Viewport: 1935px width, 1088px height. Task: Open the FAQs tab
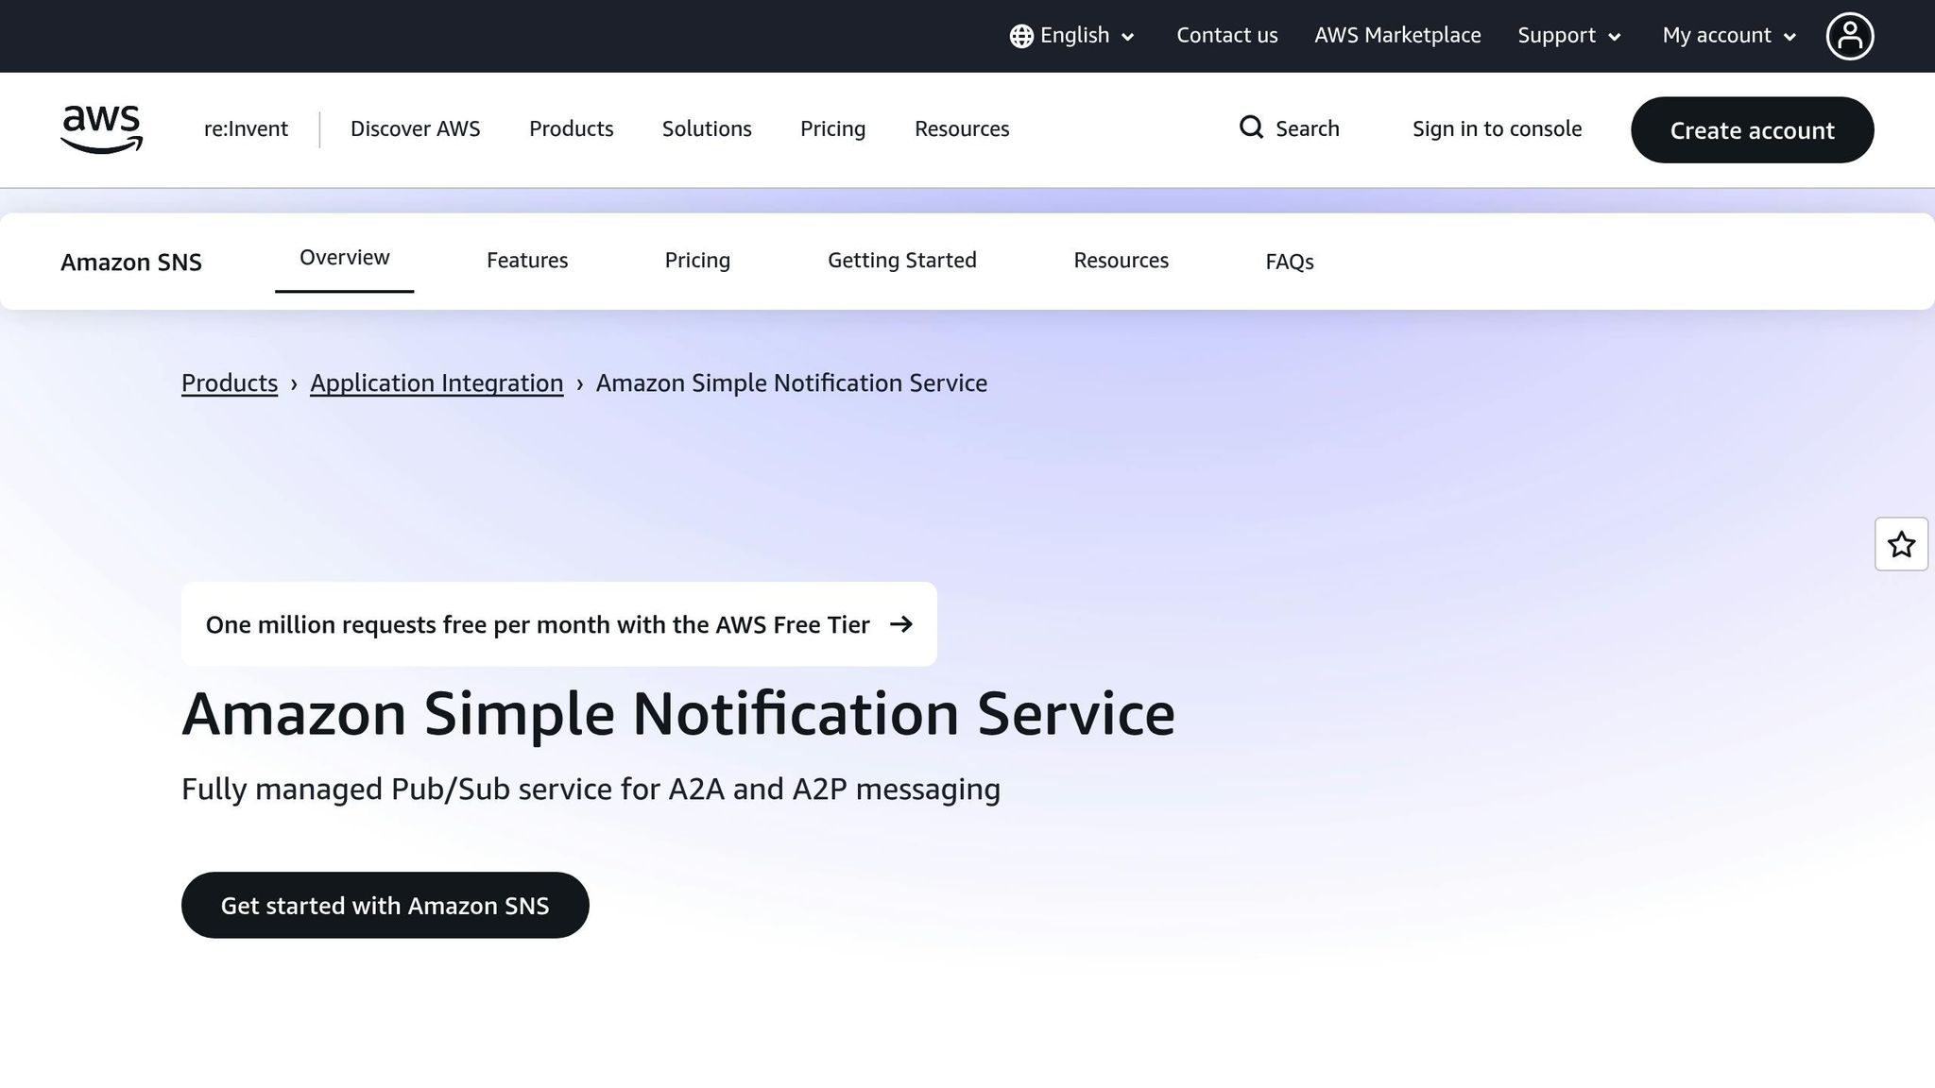(x=1290, y=262)
